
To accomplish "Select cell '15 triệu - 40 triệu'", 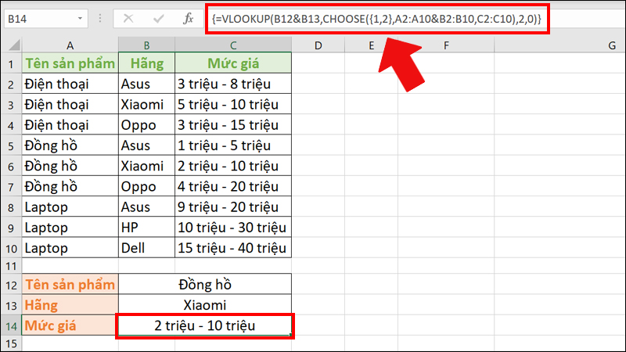I will [x=233, y=248].
